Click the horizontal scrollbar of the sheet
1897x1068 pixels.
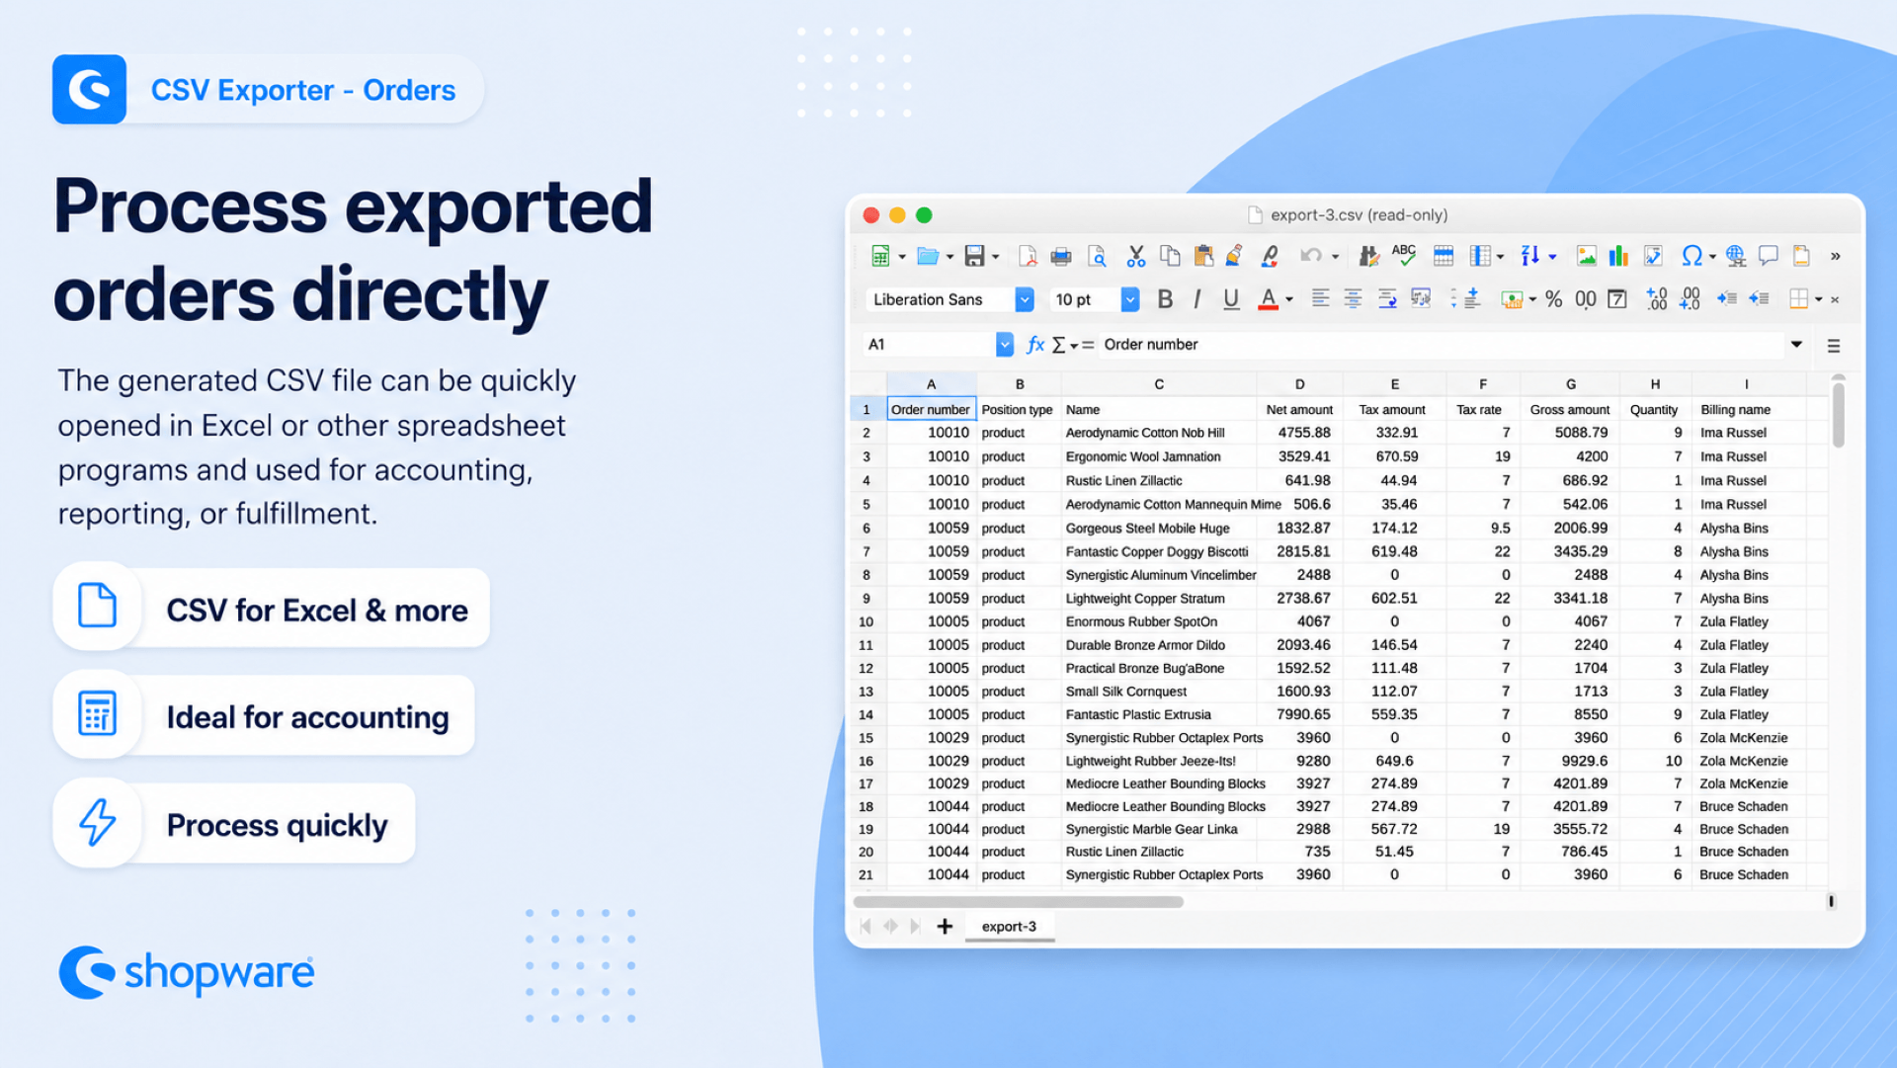point(1019,902)
